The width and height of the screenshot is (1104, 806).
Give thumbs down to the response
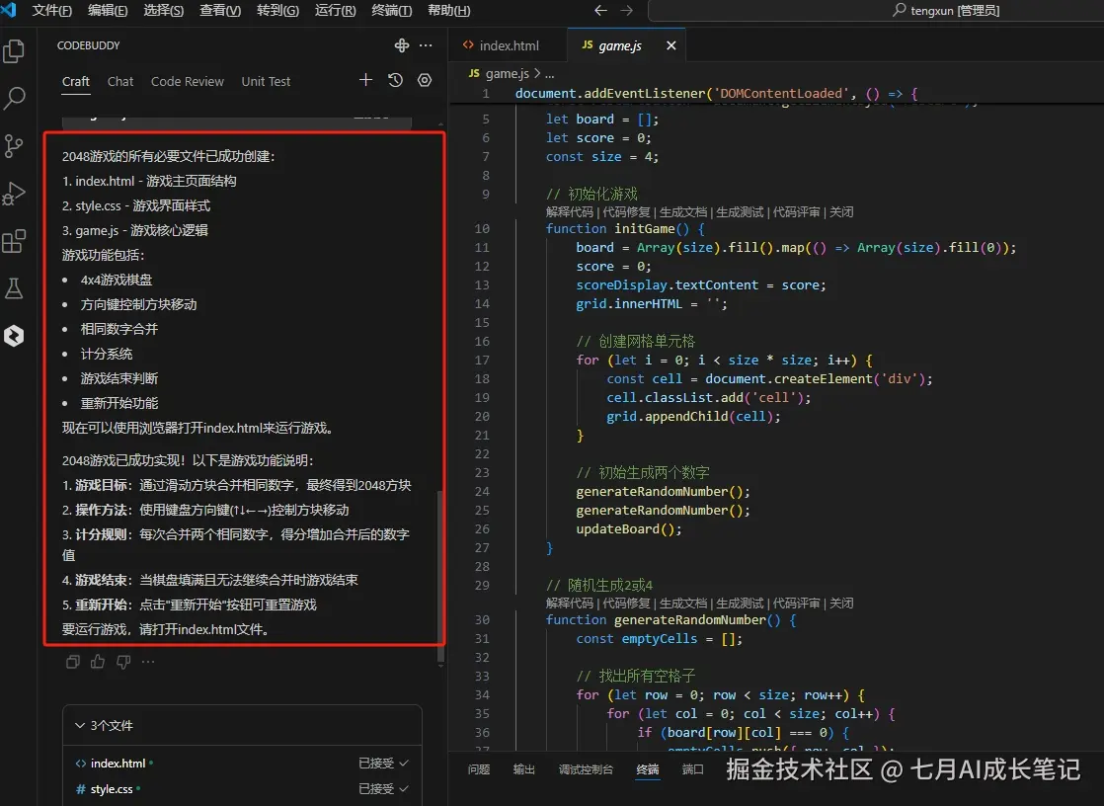pyautogui.click(x=123, y=662)
